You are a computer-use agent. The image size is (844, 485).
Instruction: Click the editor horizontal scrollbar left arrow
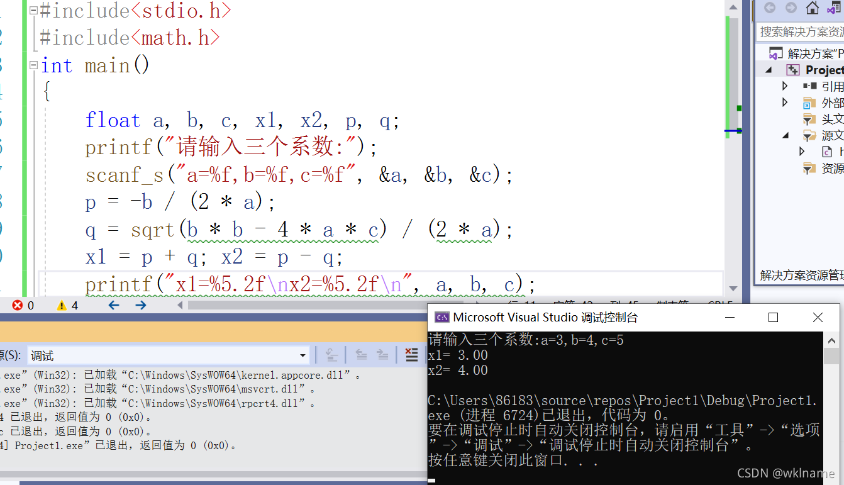coord(180,305)
